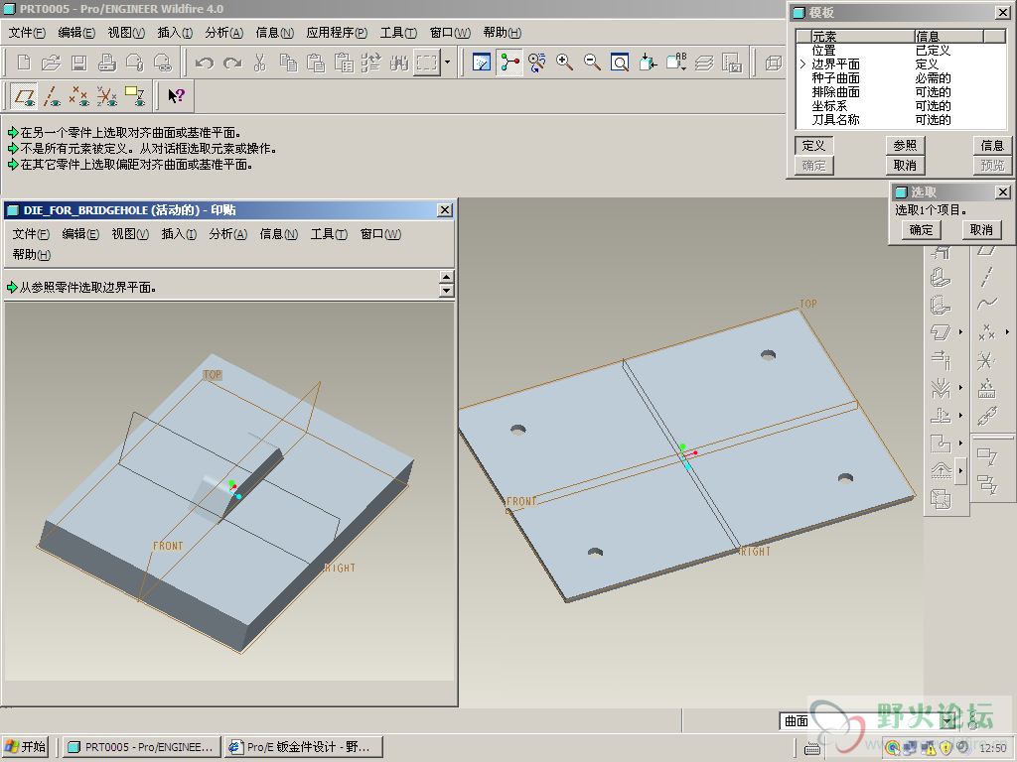Open the 插入 menu in DIE_FOR_BRIDGEHOLE window
Viewport: 1017px width, 762px height.
[x=179, y=234]
